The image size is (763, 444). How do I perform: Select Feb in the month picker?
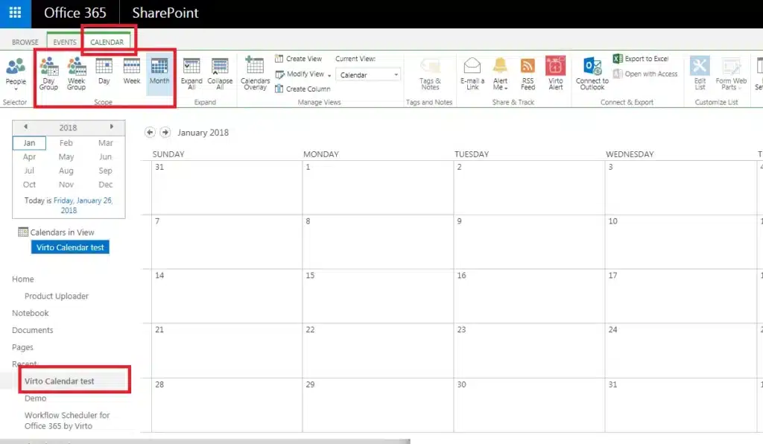pos(66,142)
